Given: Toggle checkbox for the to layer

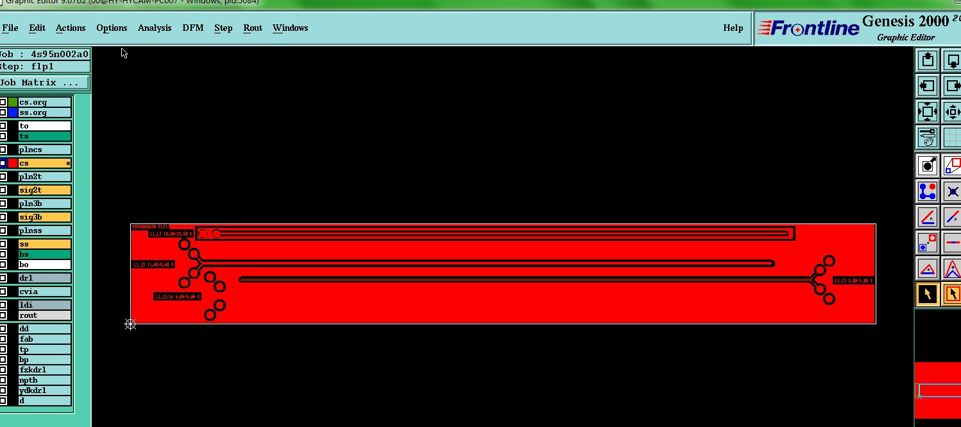Looking at the screenshot, I should [x=3, y=126].
